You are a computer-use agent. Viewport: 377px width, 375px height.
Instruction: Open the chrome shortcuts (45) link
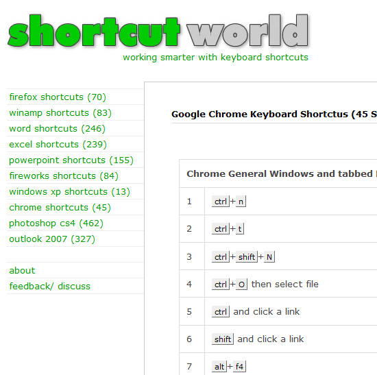pyautogui.click(x=60, y=208)
